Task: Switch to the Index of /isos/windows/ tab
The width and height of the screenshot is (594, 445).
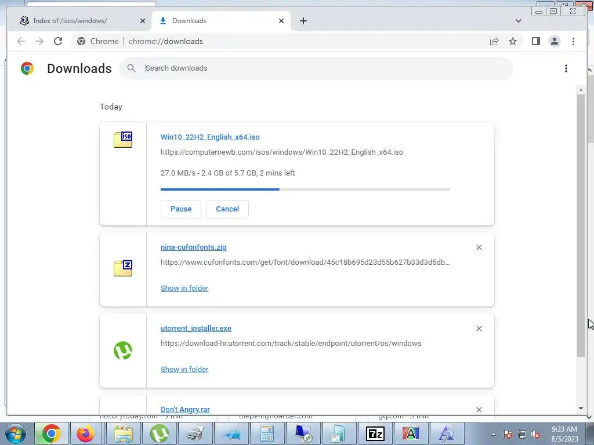Action: coord(79,21)
